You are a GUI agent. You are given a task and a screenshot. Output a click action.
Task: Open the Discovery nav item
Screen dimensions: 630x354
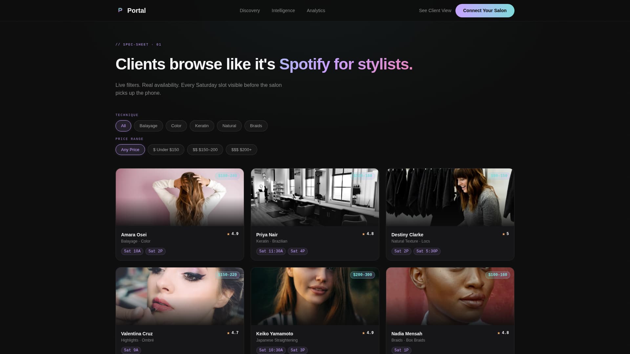tap(250, 10)
